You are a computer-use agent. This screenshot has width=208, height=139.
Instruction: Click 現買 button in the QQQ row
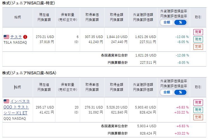198,103
